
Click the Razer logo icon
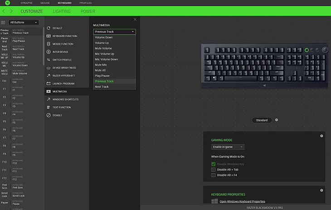click(x=8, y=3)
